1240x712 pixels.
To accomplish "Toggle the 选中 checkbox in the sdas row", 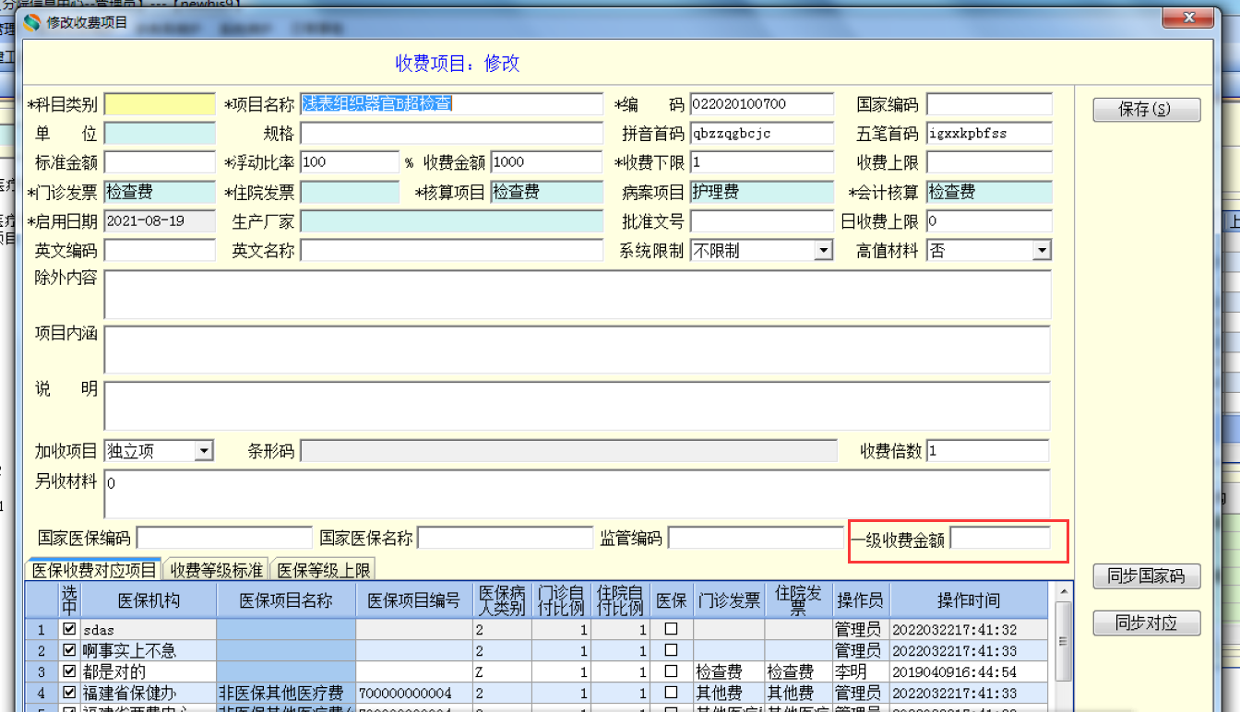I will click(x=70, y=629).
